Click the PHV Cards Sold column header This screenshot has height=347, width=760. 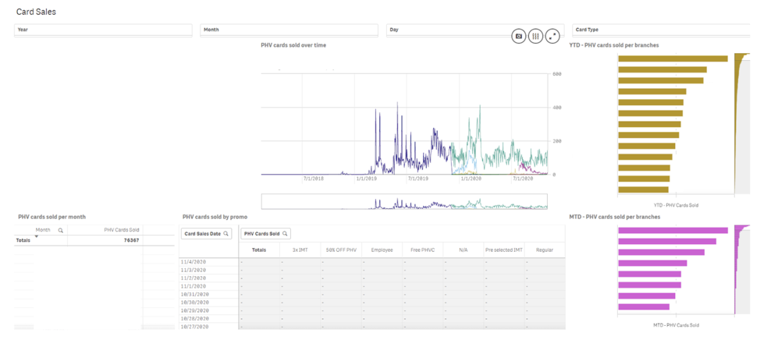coord(121,231)
